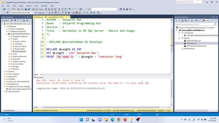Open the editor zoom 100% dropdown
Screen dimensions: 219x123
click(41, 74)
